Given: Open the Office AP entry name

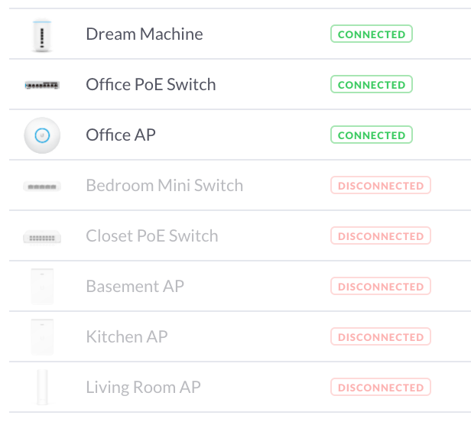Looking at the screenshot, I should (121, 135).
